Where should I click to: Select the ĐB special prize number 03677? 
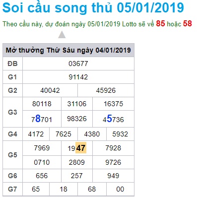[78, 64]
